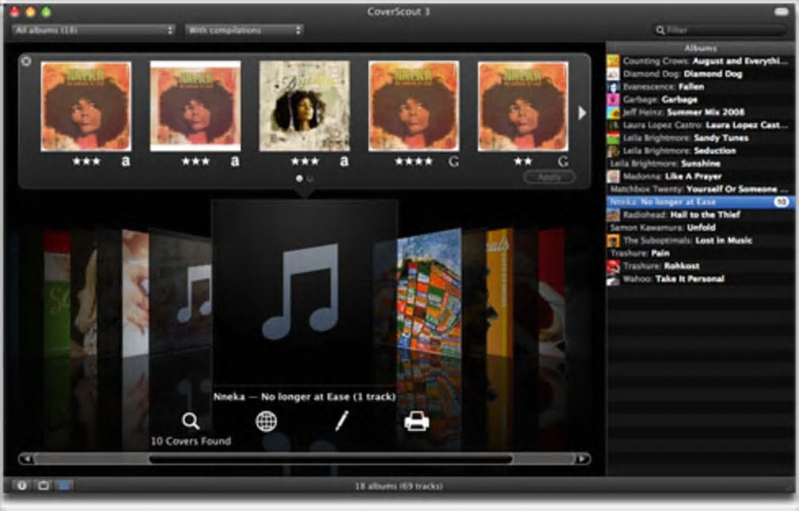Click the Trashure Rohkost artwork icon

613,266
